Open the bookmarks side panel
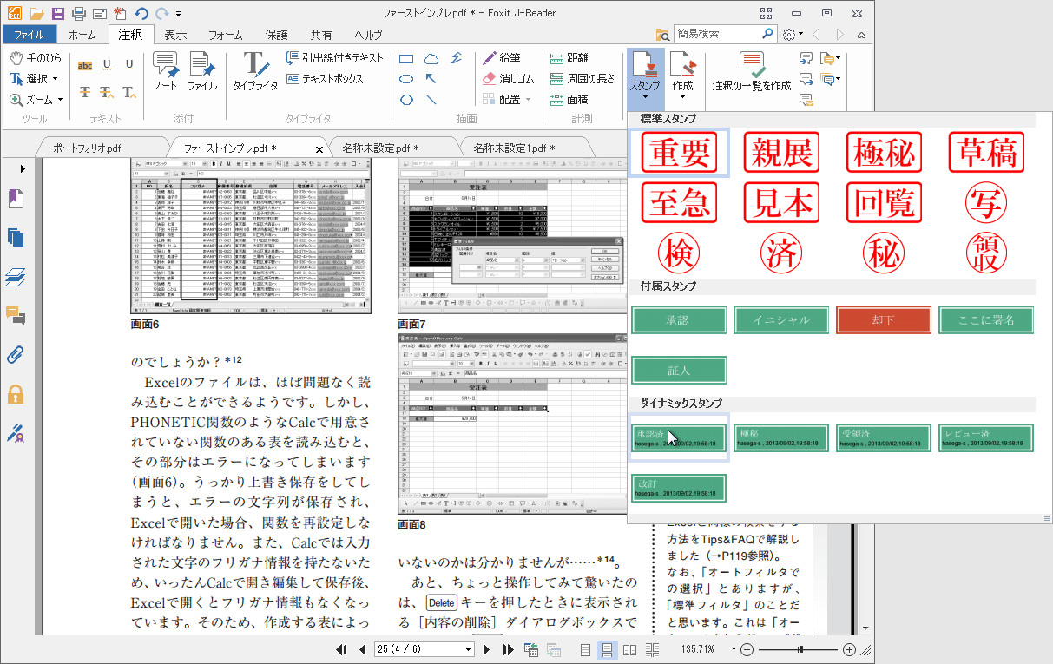This screenshot has height=664, width=1053. pyautogui.click(x=16, y=199)
